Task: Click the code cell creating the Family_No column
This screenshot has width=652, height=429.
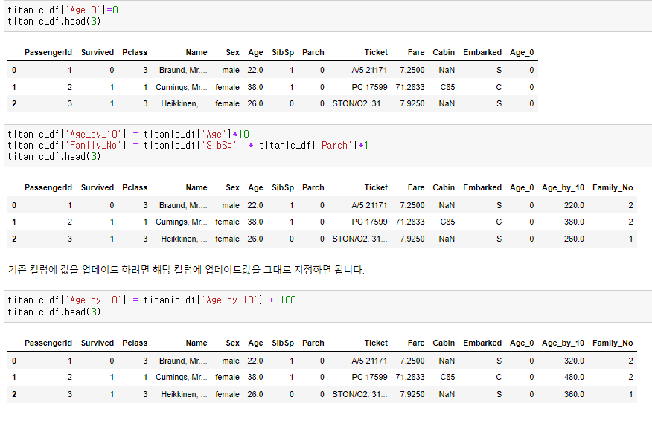Action: (x=328, y=145)
